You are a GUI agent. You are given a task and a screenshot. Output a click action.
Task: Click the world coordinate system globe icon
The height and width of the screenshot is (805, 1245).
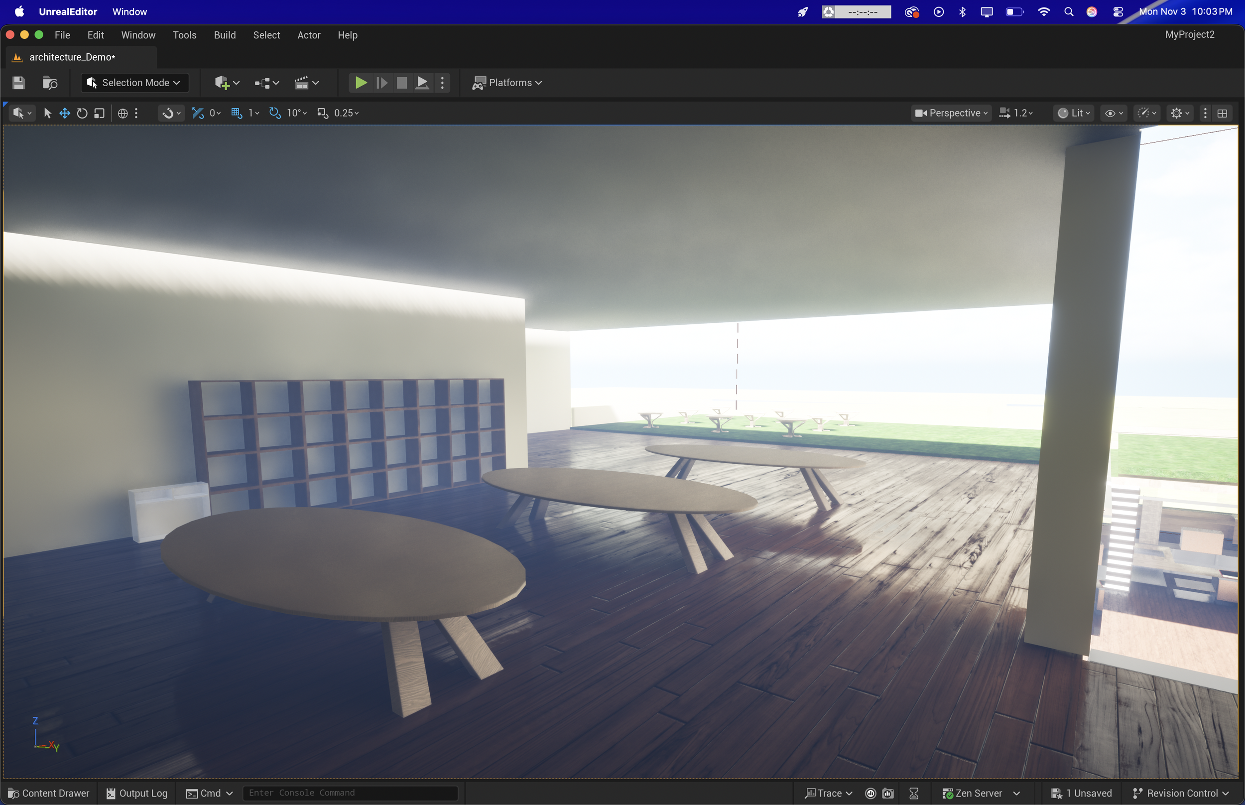[x=123, y=113]
